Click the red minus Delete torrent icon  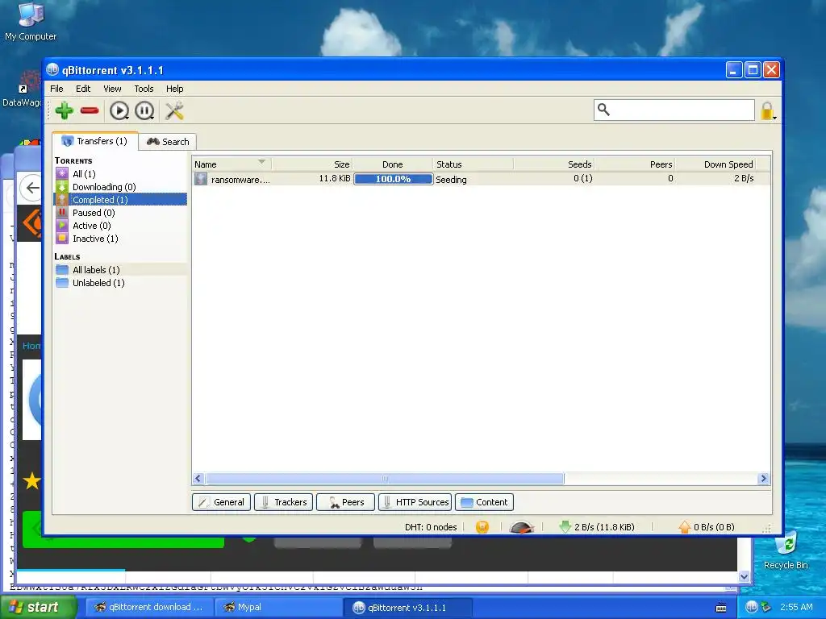pyautogui.click(x=90, y=110)
